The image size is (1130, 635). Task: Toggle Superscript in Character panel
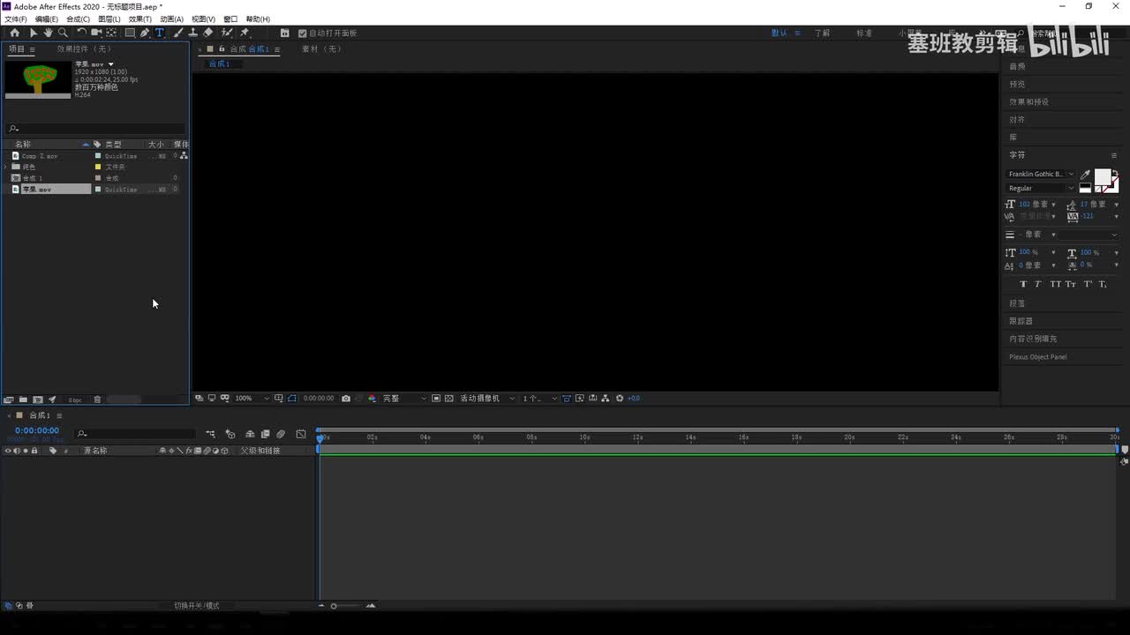[1088, 284]
